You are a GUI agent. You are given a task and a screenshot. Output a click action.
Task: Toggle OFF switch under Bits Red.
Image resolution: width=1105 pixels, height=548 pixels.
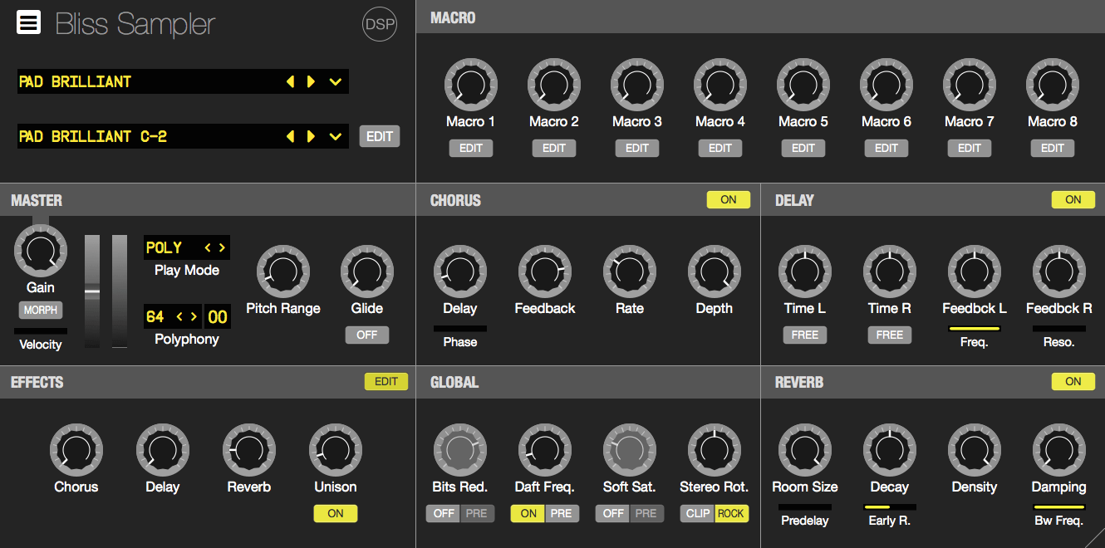[x=444, y=513]
